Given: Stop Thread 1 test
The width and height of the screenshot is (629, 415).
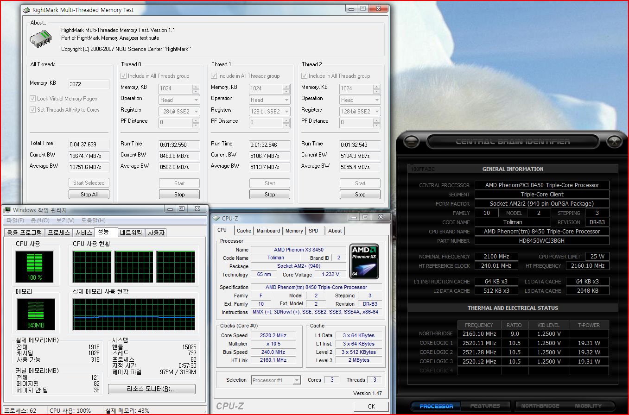Looking at the screenshot, I should click(270, 195).
